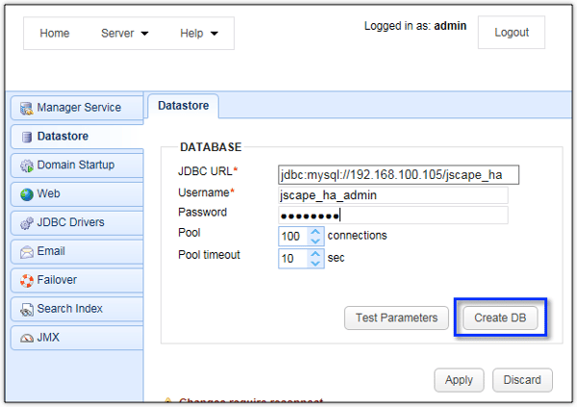This screenshot has width=577, height=407.
Task: Expand the Server dropdown menu
Action: tap(124, 33)
